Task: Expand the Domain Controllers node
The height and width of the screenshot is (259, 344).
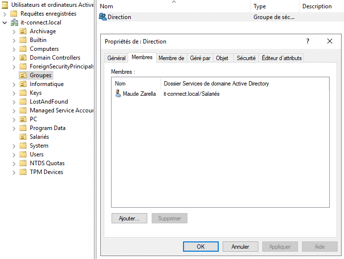Action: pos(14,58)
